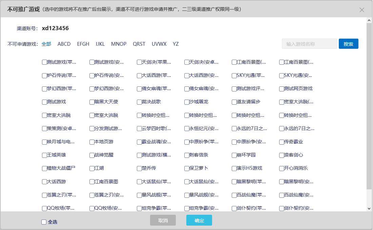Screen dimensions: 373x230
Task: Check the 保卫萝卜 checkbox
Action: point(187,169)
